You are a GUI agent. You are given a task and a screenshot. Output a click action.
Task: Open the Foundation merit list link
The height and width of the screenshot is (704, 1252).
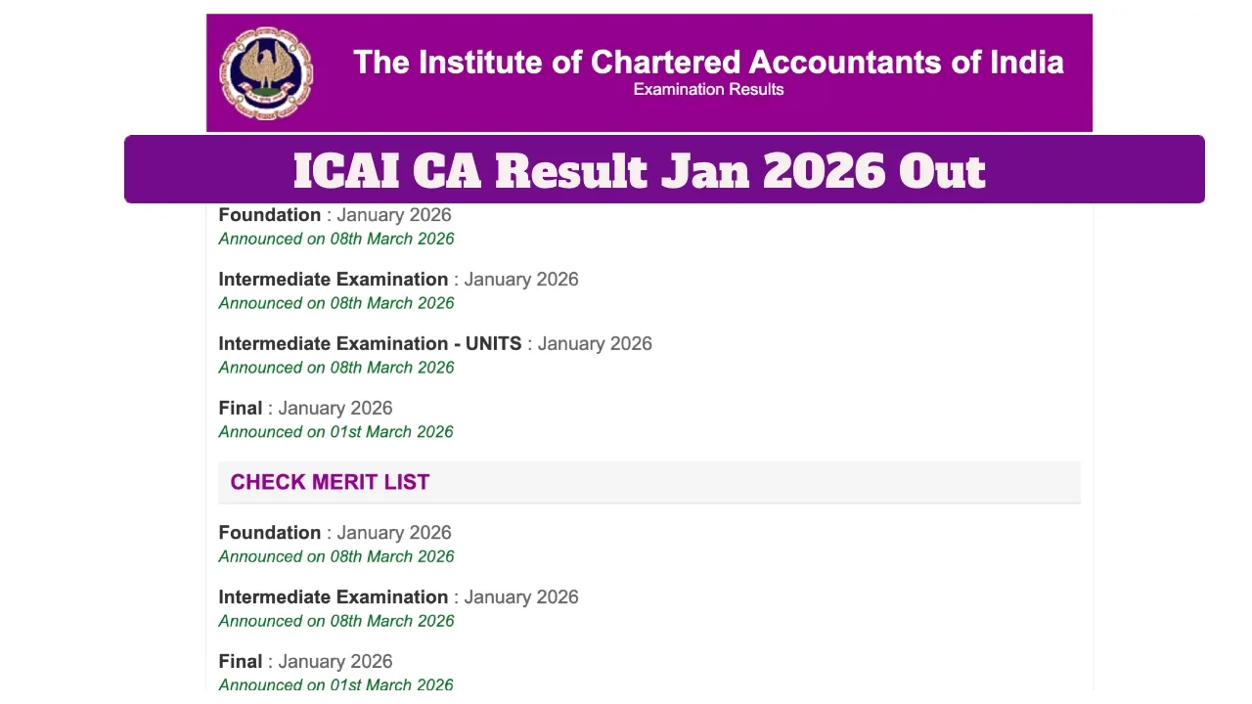(270, 533)
